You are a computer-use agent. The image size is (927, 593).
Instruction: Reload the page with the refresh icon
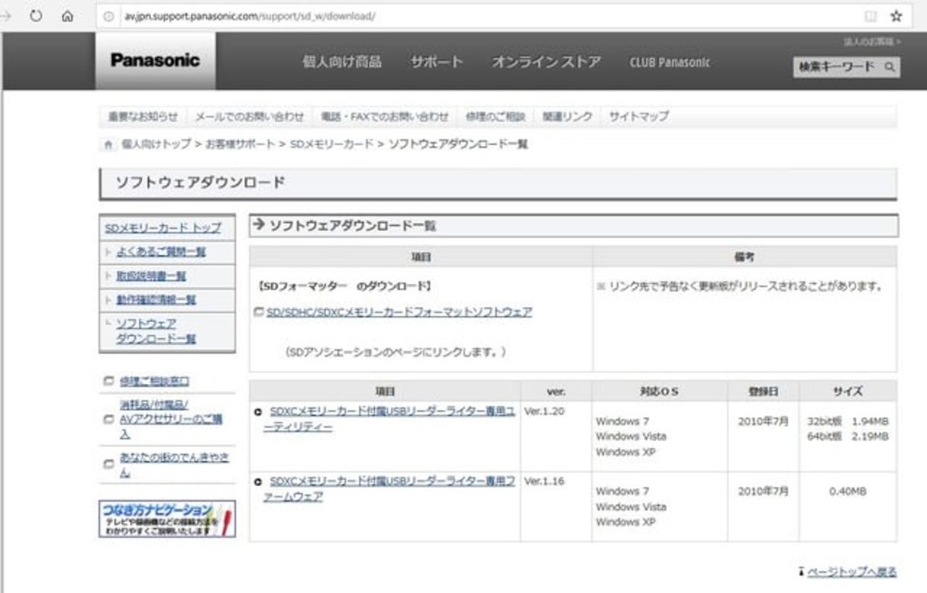[35, 16]
